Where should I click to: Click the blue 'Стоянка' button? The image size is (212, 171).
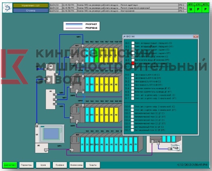click(31, 10)
